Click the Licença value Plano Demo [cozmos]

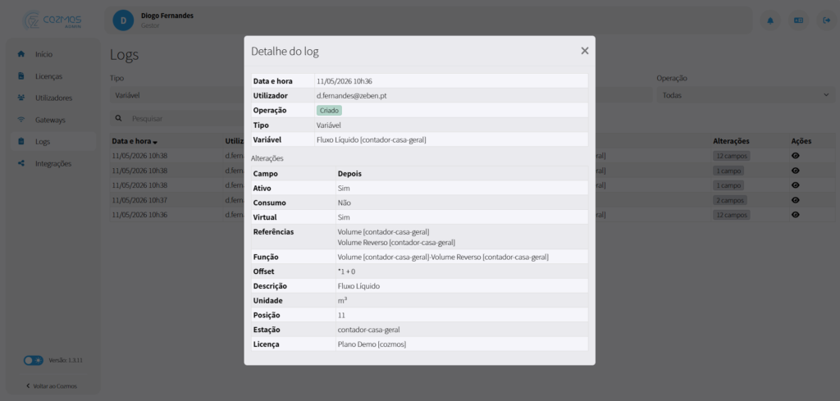coord(372,344)
